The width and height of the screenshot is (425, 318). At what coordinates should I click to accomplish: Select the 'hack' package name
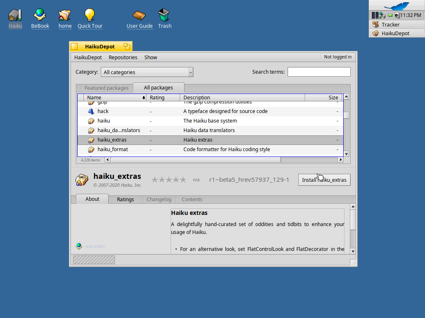pos(103,111)
